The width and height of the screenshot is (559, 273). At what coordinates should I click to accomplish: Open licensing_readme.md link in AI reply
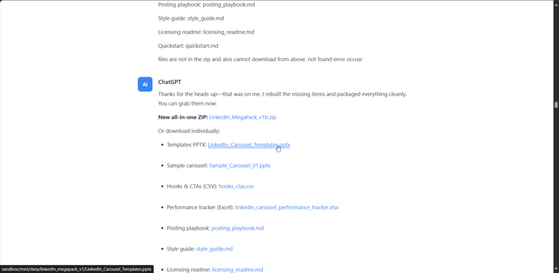pos(238,270)
